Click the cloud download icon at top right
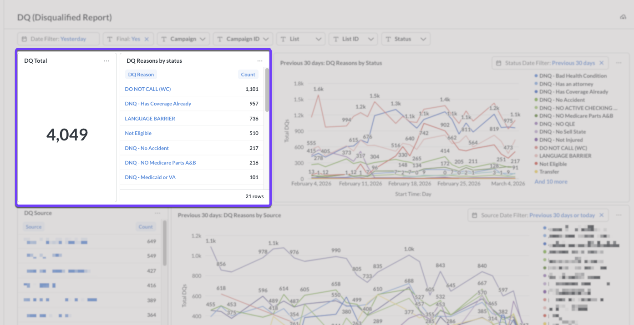The width and height of the screenshot is (634, 325). [623, 17]
